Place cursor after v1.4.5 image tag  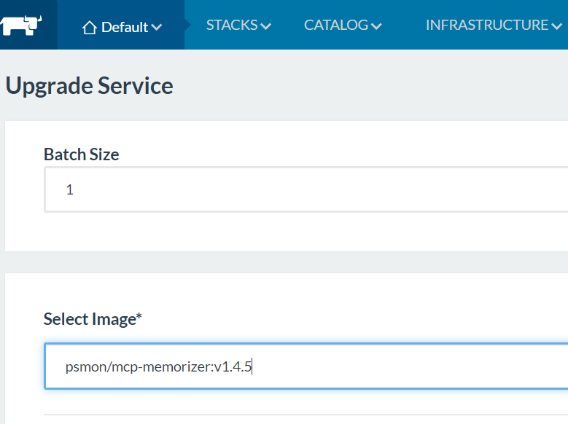pos(252,367)
